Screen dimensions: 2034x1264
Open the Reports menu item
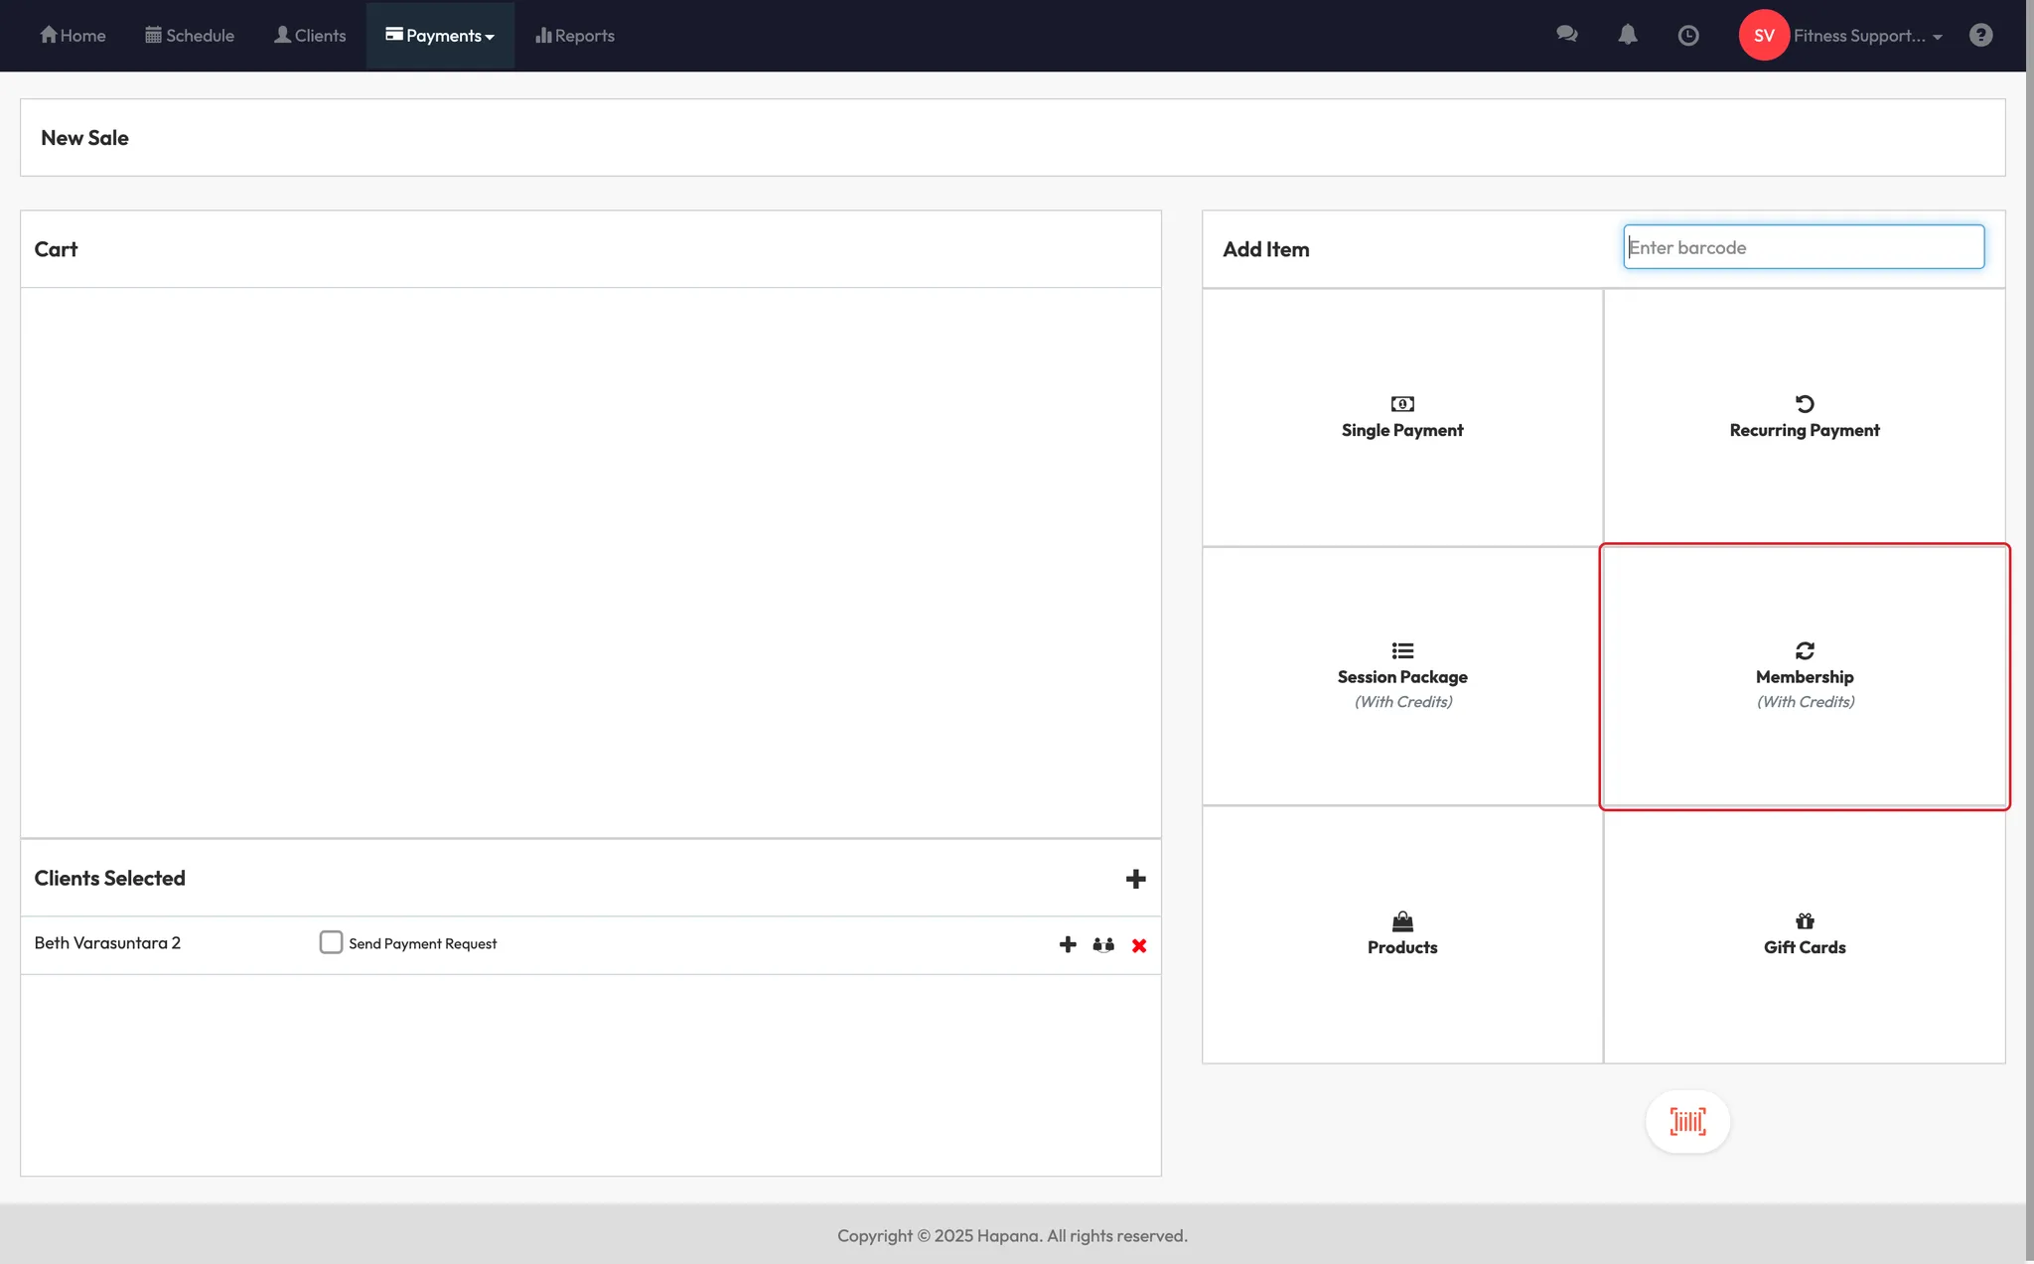(x=575, y=36)
